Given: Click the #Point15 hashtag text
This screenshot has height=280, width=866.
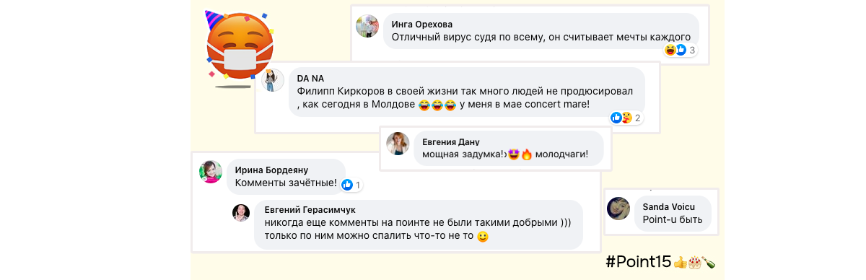Looking at the screenshot, I should (x=639, y=261).
